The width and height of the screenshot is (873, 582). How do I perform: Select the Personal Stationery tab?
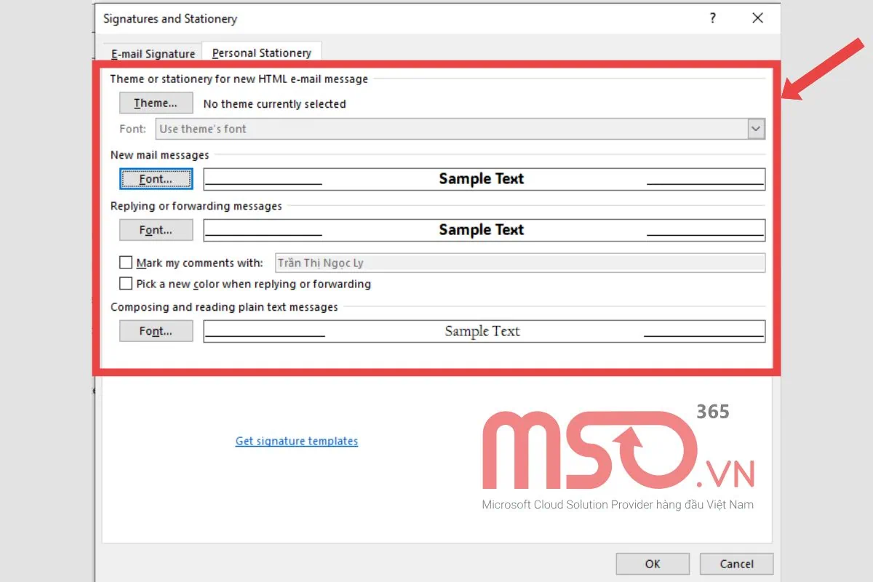tap(261, 53)
